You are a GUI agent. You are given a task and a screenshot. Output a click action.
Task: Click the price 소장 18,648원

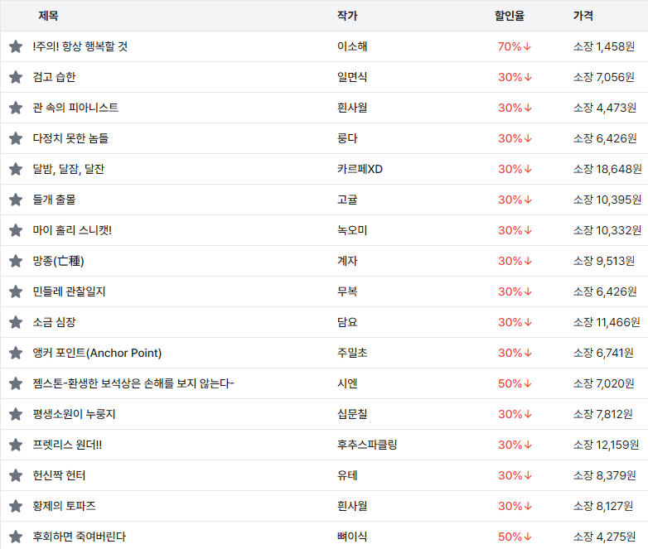[607, 169]
